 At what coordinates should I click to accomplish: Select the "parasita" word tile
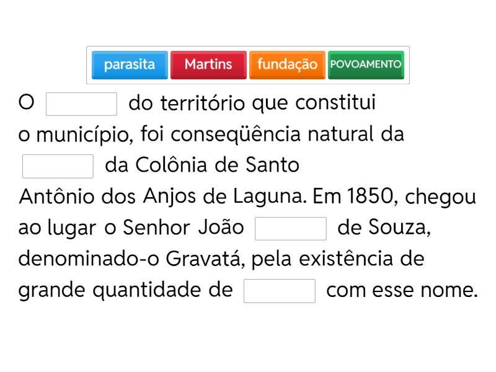click(x=130, y=64)
